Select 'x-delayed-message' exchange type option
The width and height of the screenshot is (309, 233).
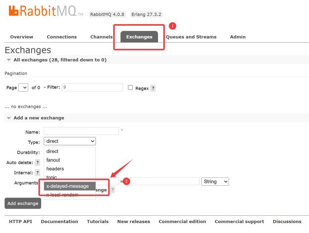pyautogui.click(x=70, y=186)
